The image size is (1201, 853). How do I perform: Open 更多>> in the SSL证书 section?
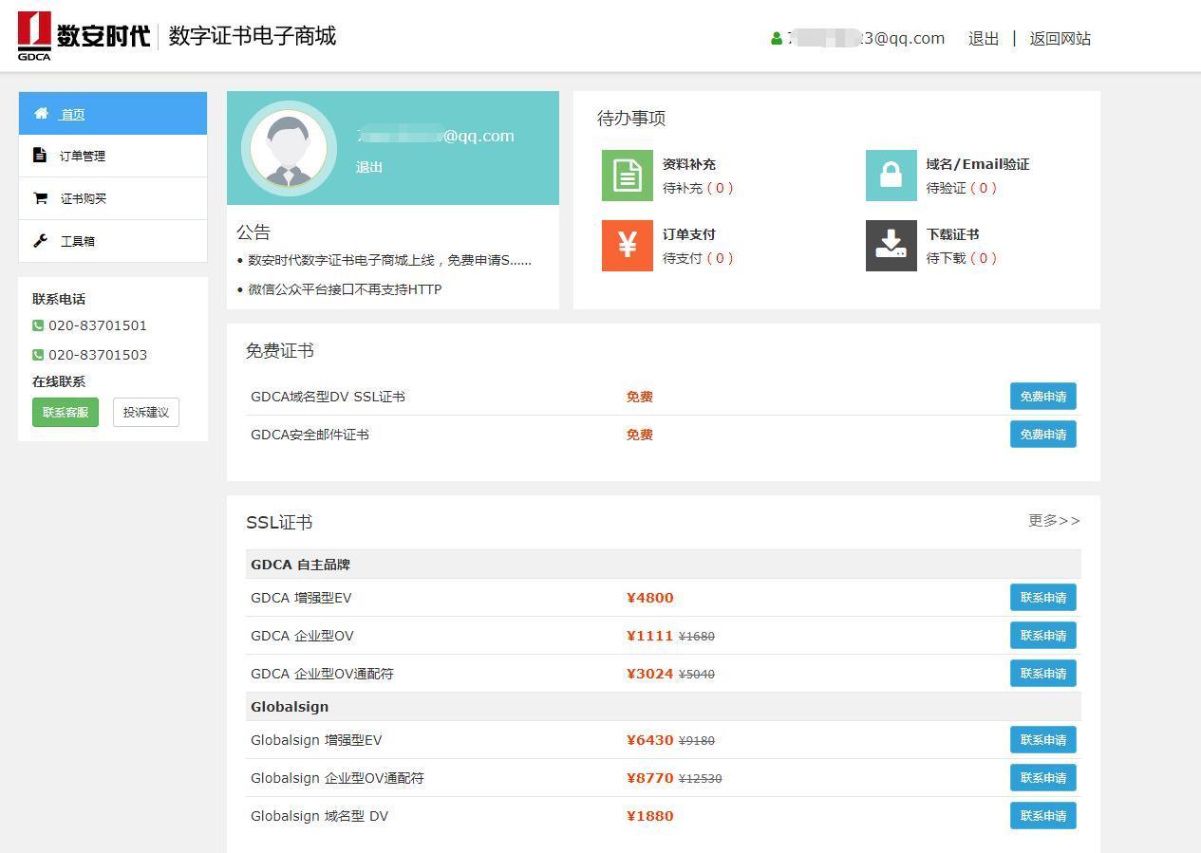1054,521
